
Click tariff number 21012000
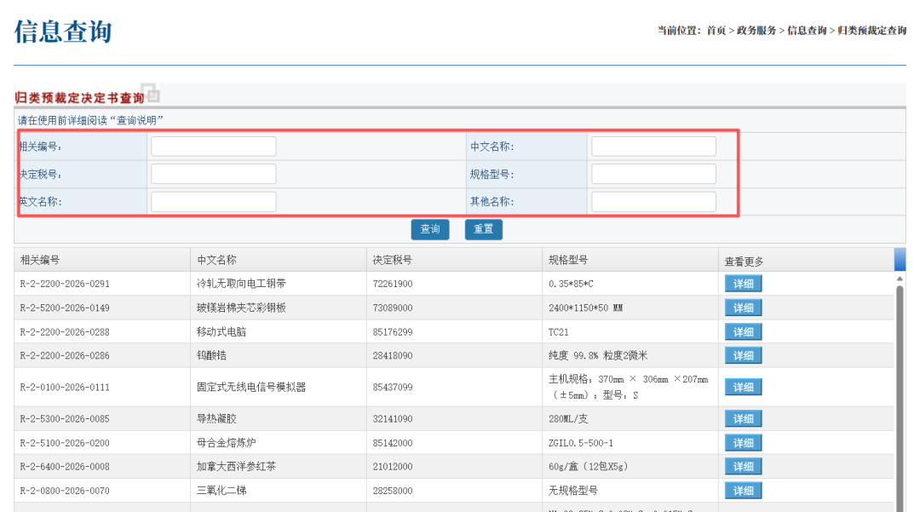393,467
